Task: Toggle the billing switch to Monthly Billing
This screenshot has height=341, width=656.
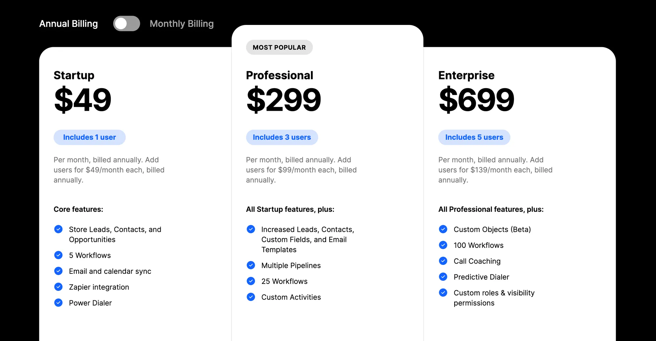Action: 127,23
